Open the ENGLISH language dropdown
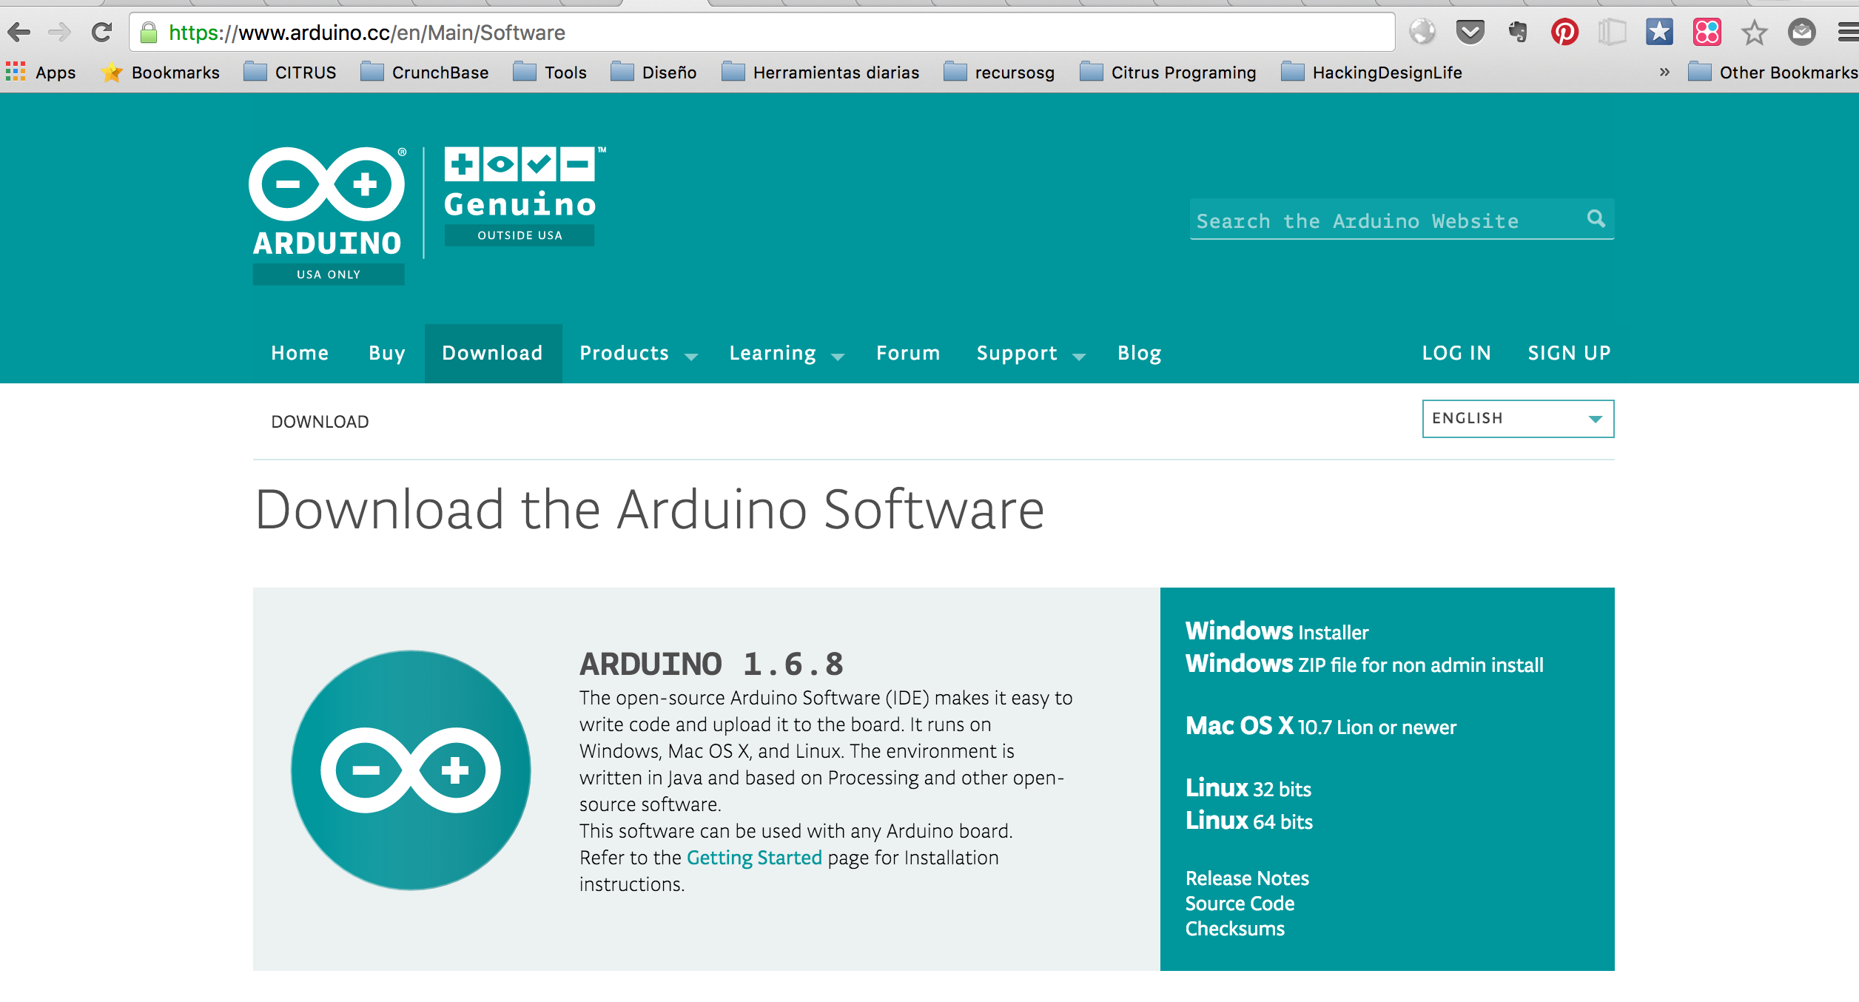Image resolution: width=1859 pixels, height=1002 pixels. point(1517,419)
